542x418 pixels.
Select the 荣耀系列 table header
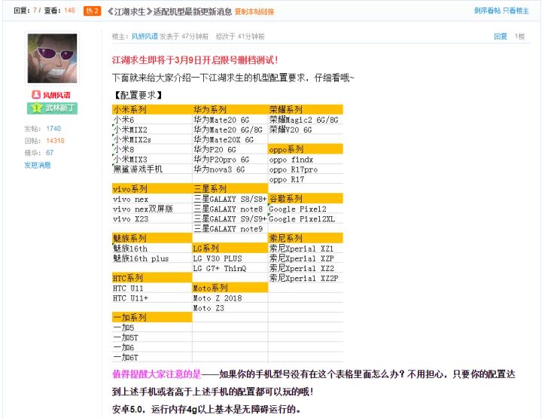[306, 110]
